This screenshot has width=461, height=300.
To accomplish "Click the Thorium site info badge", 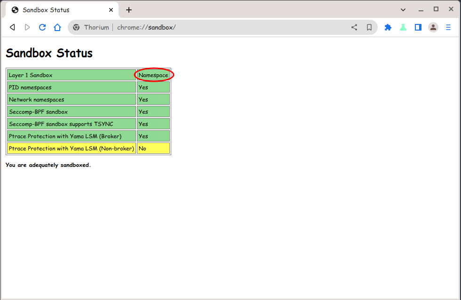I will 90,27.
